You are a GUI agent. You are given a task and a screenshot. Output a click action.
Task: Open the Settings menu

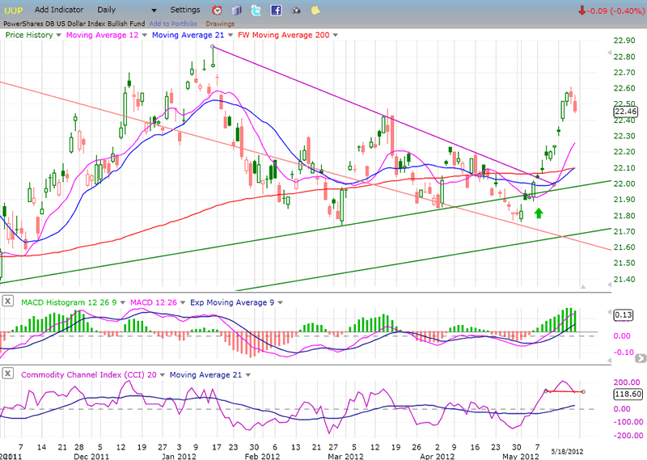[185, 10]
